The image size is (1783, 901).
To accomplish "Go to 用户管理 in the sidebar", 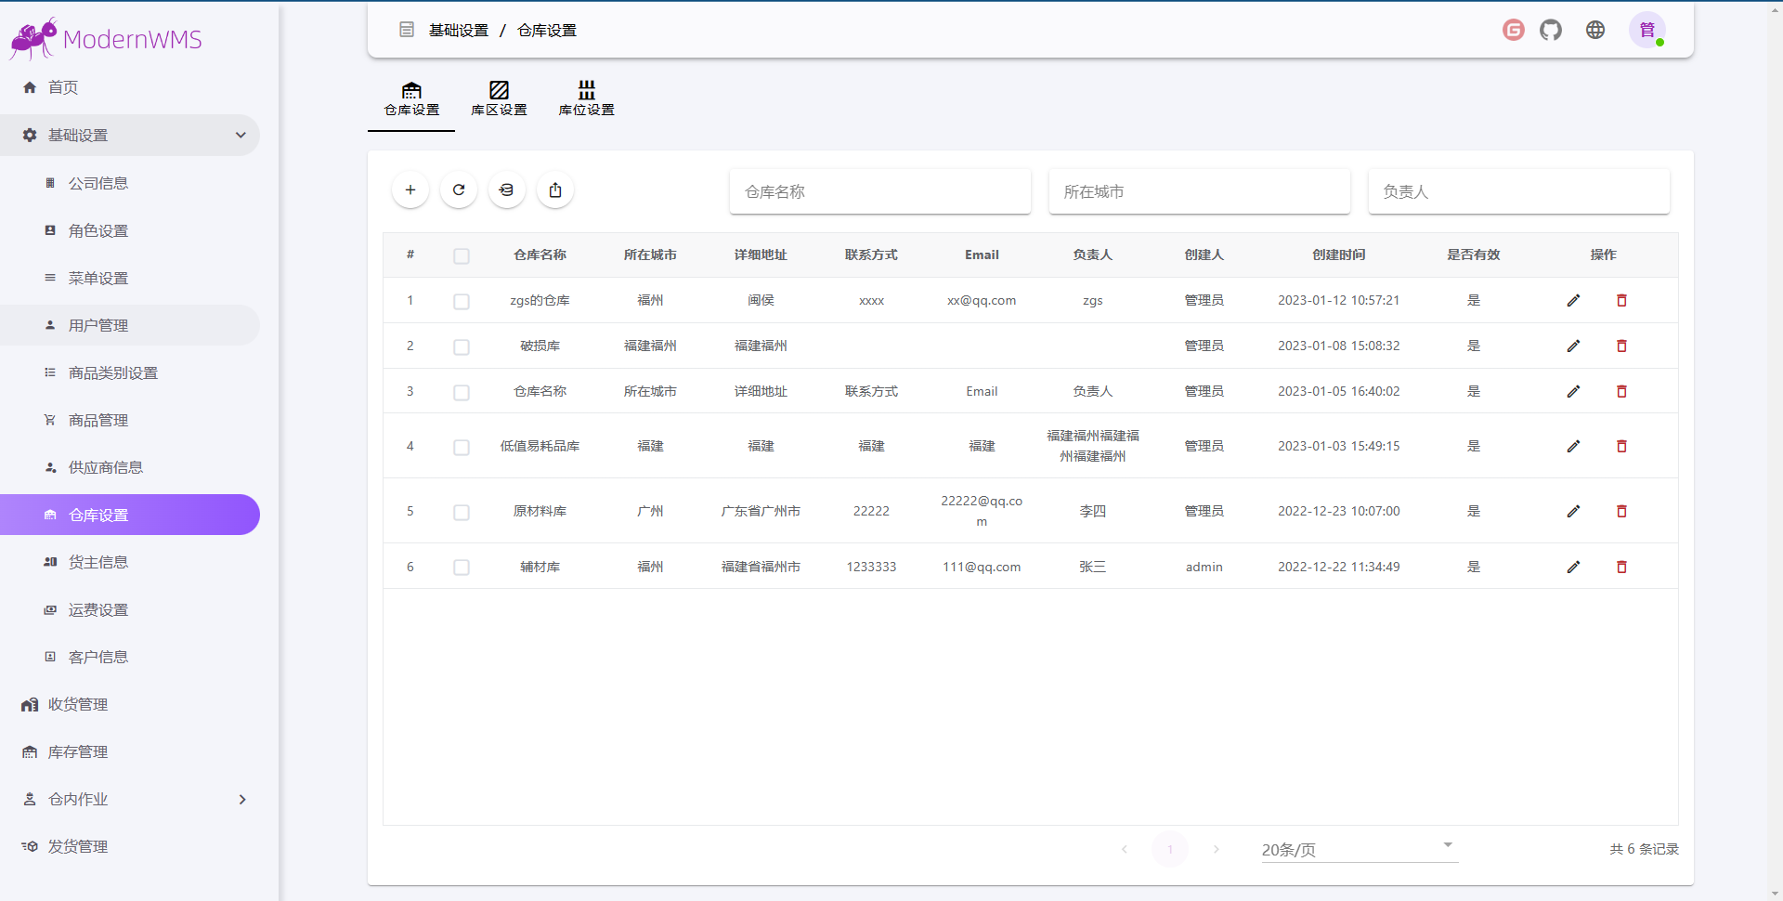I will click(98, 326).
